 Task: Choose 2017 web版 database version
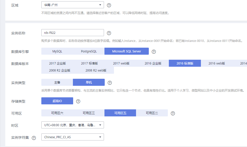pyautogui.click(x=121, y=63)
